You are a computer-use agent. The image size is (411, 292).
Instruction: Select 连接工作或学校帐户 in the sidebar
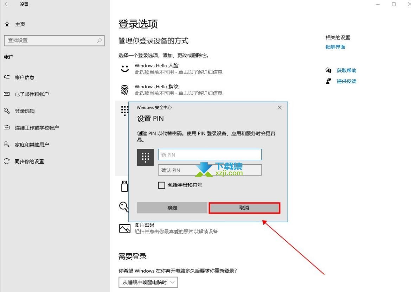(x=37, y=127)
